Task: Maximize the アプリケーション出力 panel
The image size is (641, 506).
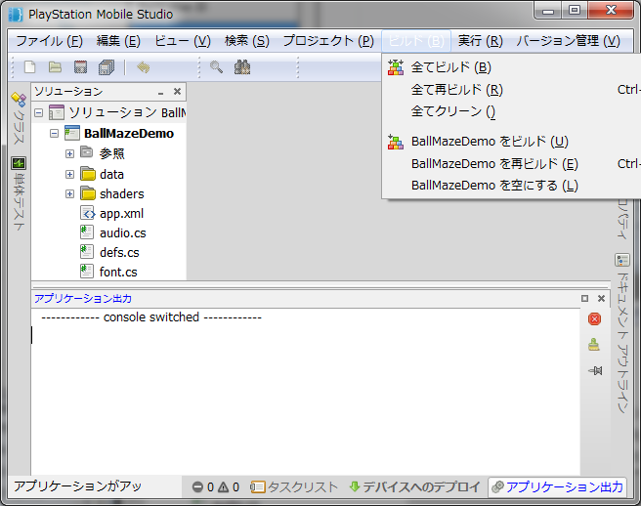Action: 585,298
